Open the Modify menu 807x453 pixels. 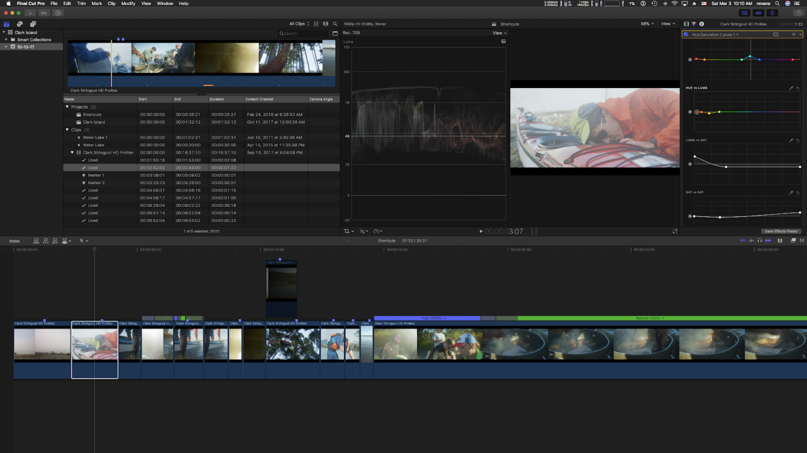pos(128,3)
